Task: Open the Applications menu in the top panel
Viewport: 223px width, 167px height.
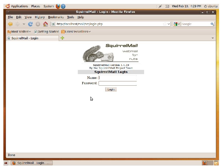Action: pyautogui.click(x=19, y=6)
